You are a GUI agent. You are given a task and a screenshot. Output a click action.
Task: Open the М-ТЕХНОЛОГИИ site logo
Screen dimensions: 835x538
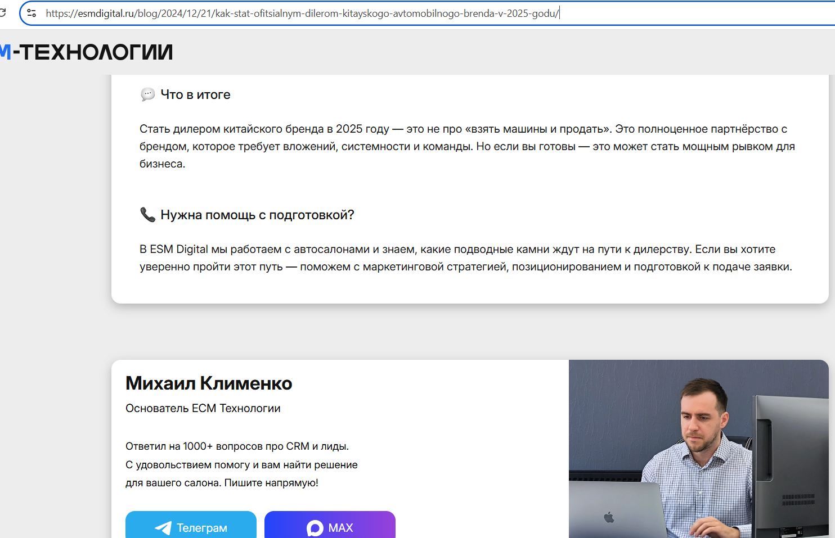coord(84,52)
